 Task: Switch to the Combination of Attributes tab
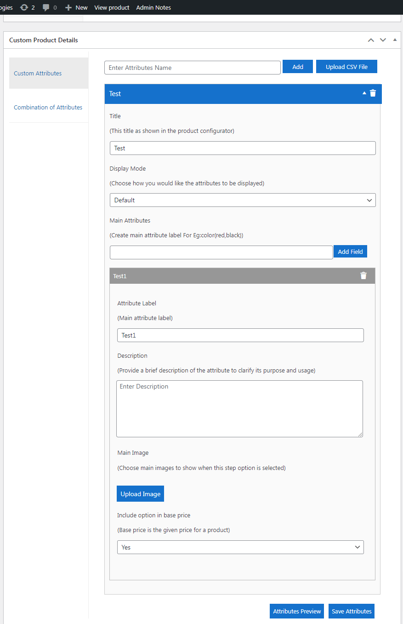click(x=49, y=107)
